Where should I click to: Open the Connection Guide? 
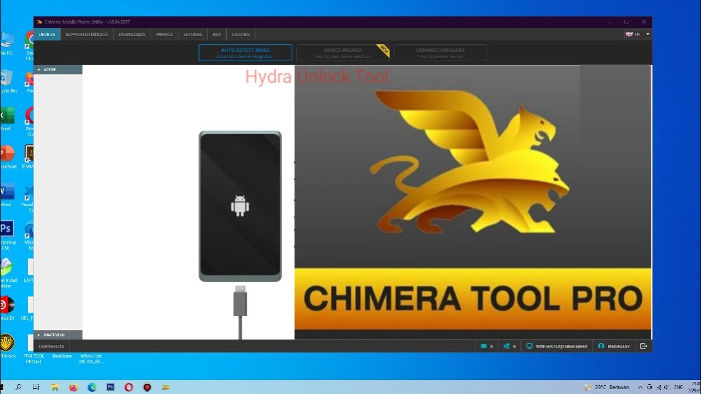pos(440,53)
